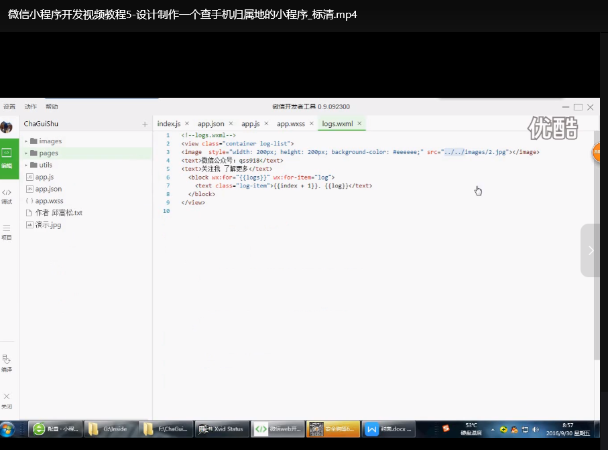Open 微信web开发 taskbar item
This screenshot has height=450, width=608.
[278, 429]
